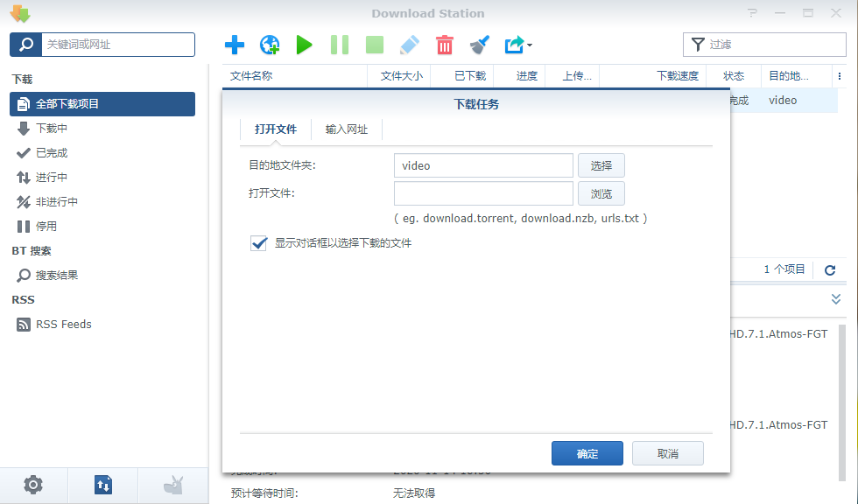858x504 pixels.
Task: Click the 关键词或网址 search field
Action: pos(118,45)
